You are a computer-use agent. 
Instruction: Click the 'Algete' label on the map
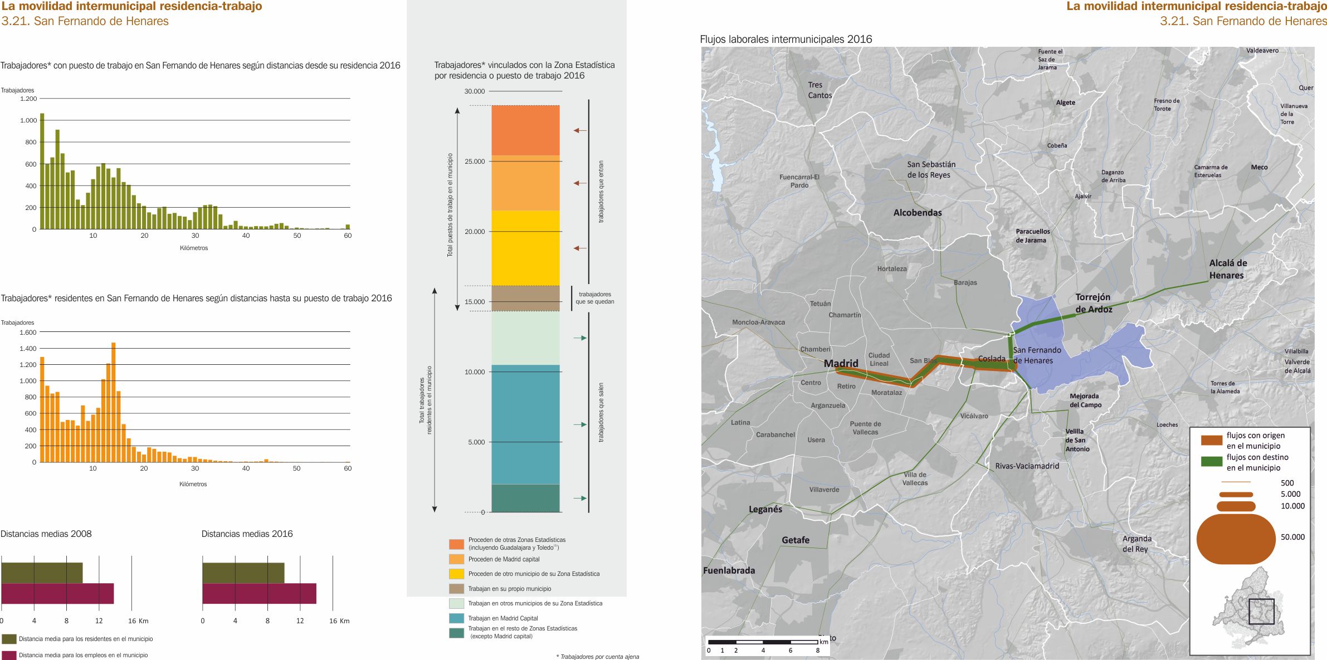(1066, 102)
